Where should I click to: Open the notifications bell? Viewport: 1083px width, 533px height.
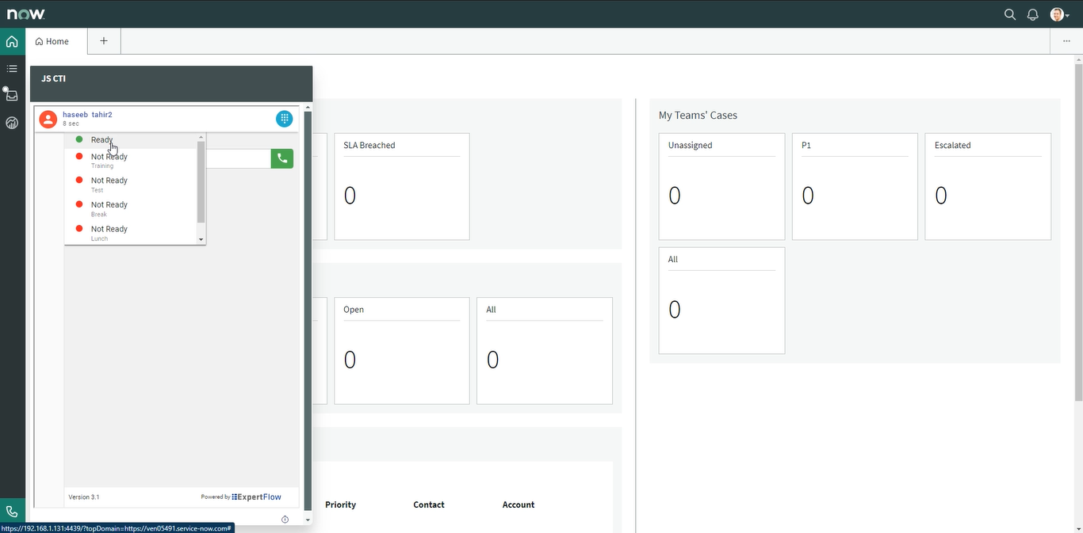[x=1032, y=14]
